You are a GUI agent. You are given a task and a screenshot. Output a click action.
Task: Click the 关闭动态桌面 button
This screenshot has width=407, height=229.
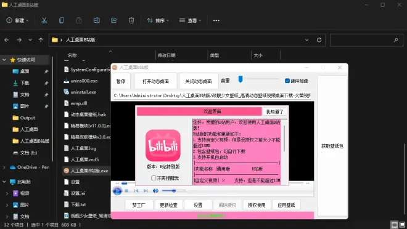[x=199, y=81]
